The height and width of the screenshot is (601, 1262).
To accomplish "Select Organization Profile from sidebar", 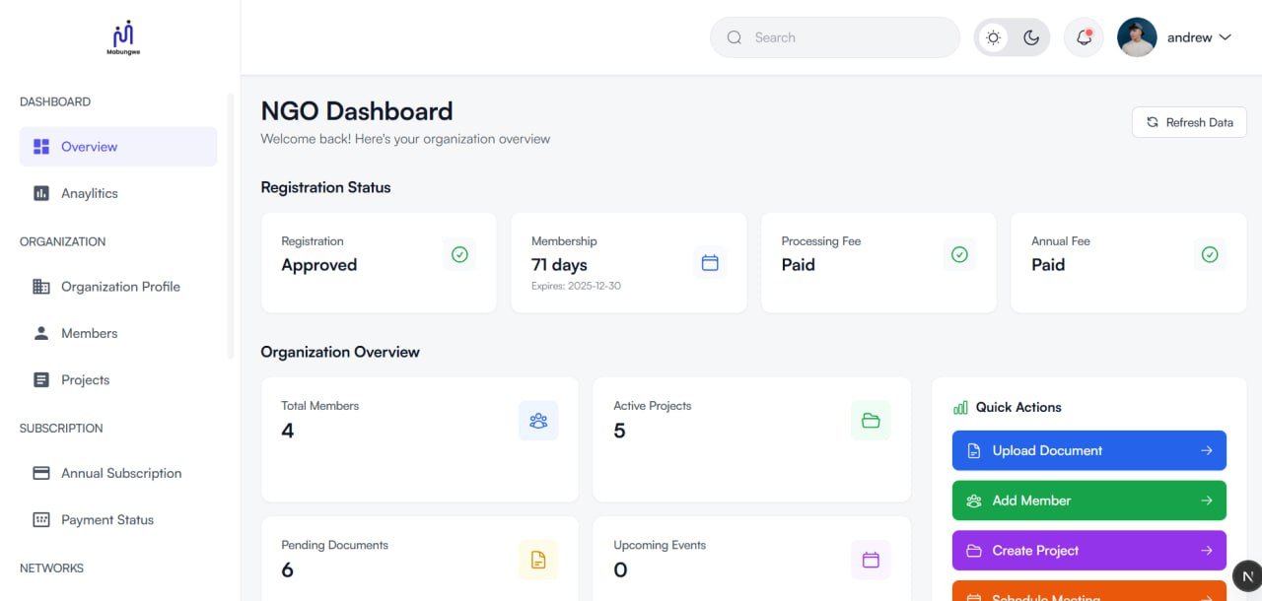I will 120,287.
